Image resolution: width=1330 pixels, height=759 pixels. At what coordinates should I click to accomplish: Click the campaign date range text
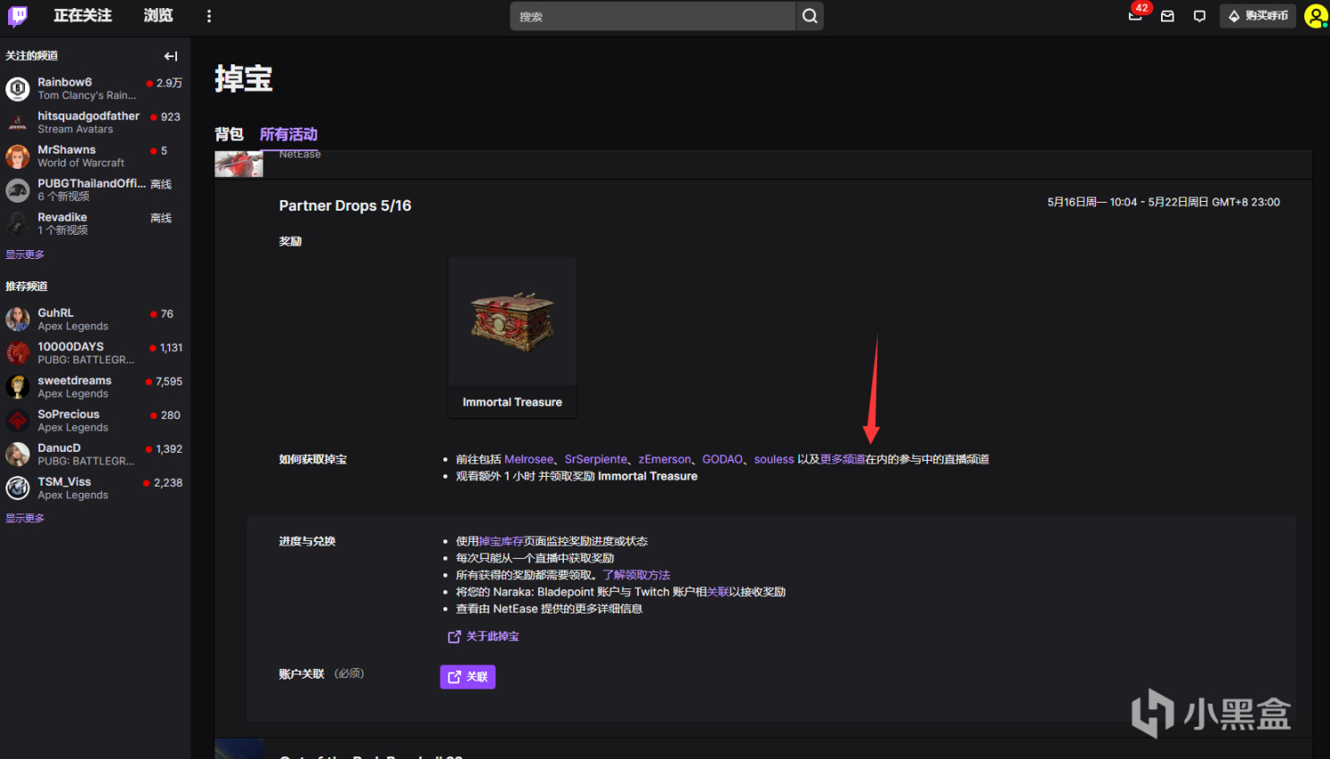click(1164, 203)
